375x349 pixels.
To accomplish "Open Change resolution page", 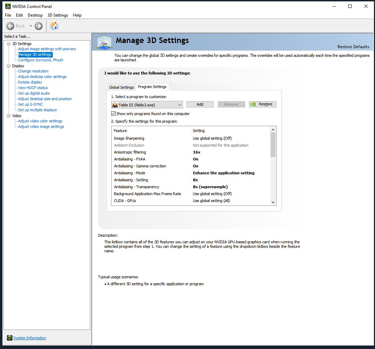I will pos(33,71).
